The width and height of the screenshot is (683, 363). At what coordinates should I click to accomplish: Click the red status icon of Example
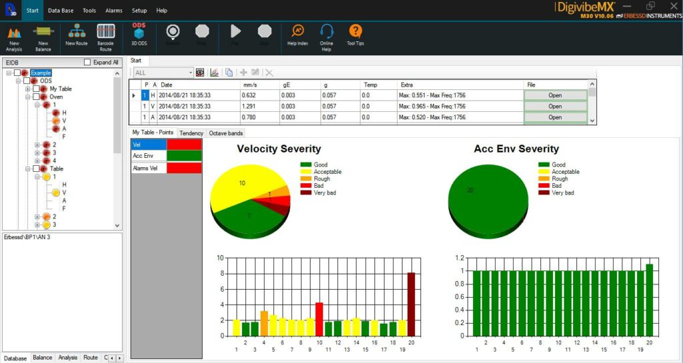point(25,73)
